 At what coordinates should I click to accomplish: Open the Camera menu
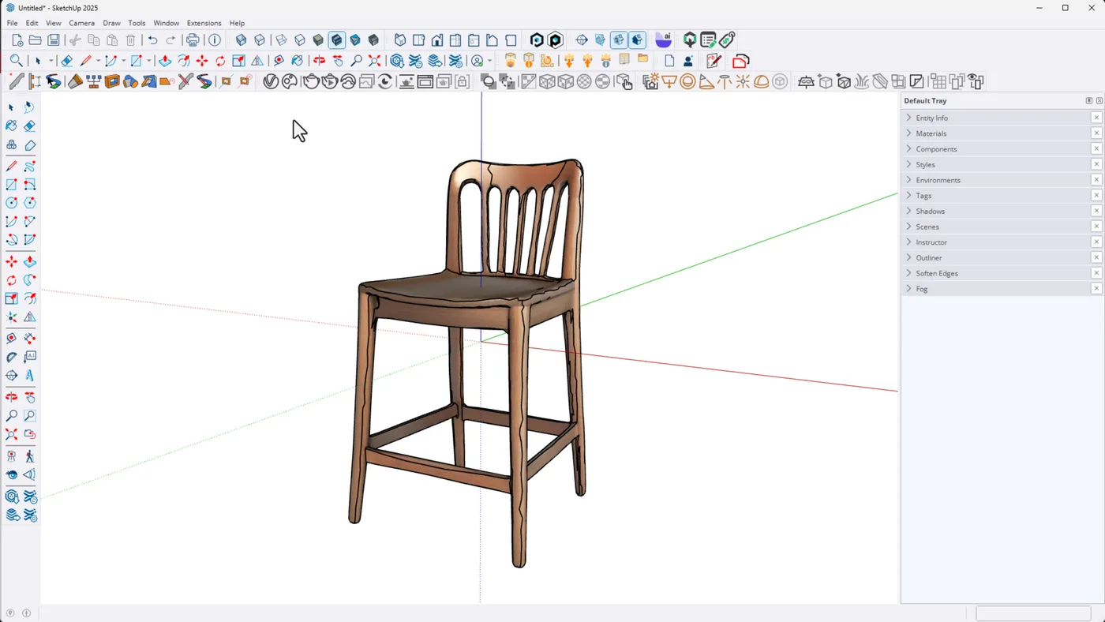(81, 23)
